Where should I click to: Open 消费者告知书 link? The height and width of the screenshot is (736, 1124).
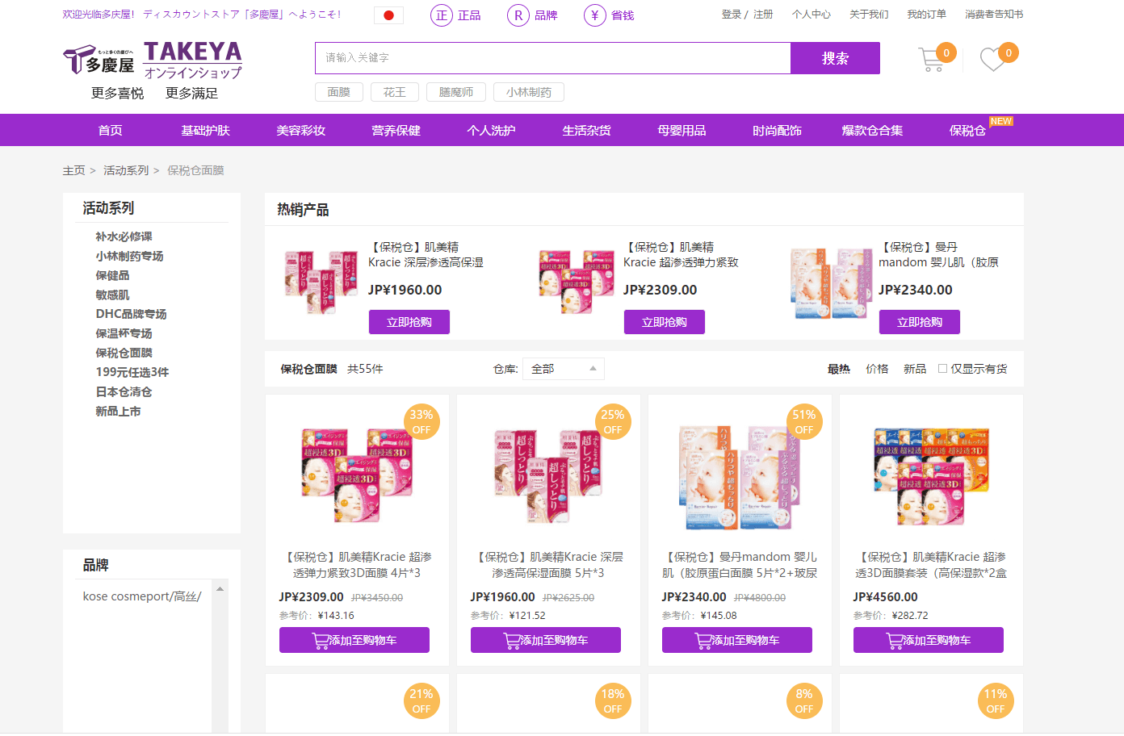pyautogui.click(x=994, y=15)
